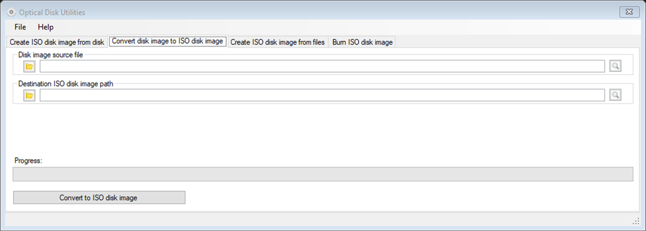
Task: Click the magnifier icon beside destination path field
Action: [x=615, y=95]
